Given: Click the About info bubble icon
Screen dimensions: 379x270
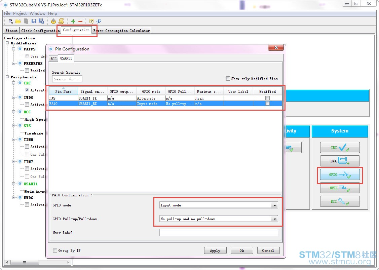Looking at the screenshot, I should point(99,21).
